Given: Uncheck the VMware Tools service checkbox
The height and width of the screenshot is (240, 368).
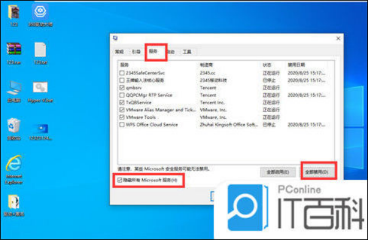Looking at the screenshot, I should [x=122, y=117].
